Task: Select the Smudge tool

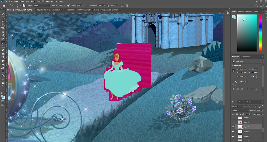Action: (3, 61)
